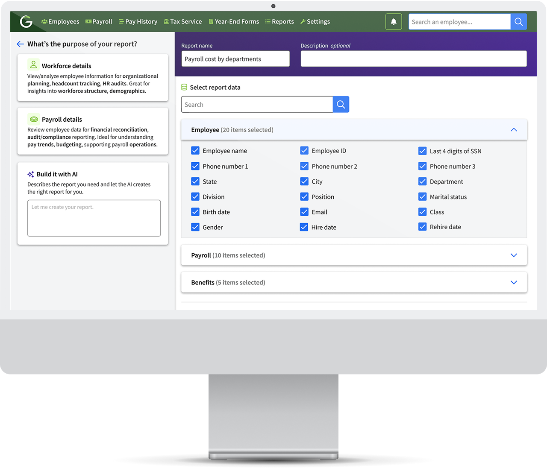
Task: Uncheck the City checkbox
Action: point(304,181)
